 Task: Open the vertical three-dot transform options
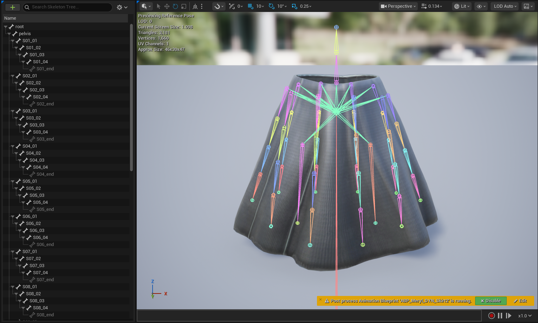click(202, 6)
